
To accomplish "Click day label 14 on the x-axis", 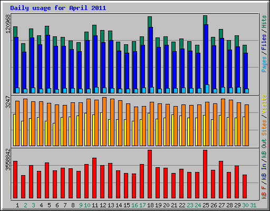I will click(119, 205).
